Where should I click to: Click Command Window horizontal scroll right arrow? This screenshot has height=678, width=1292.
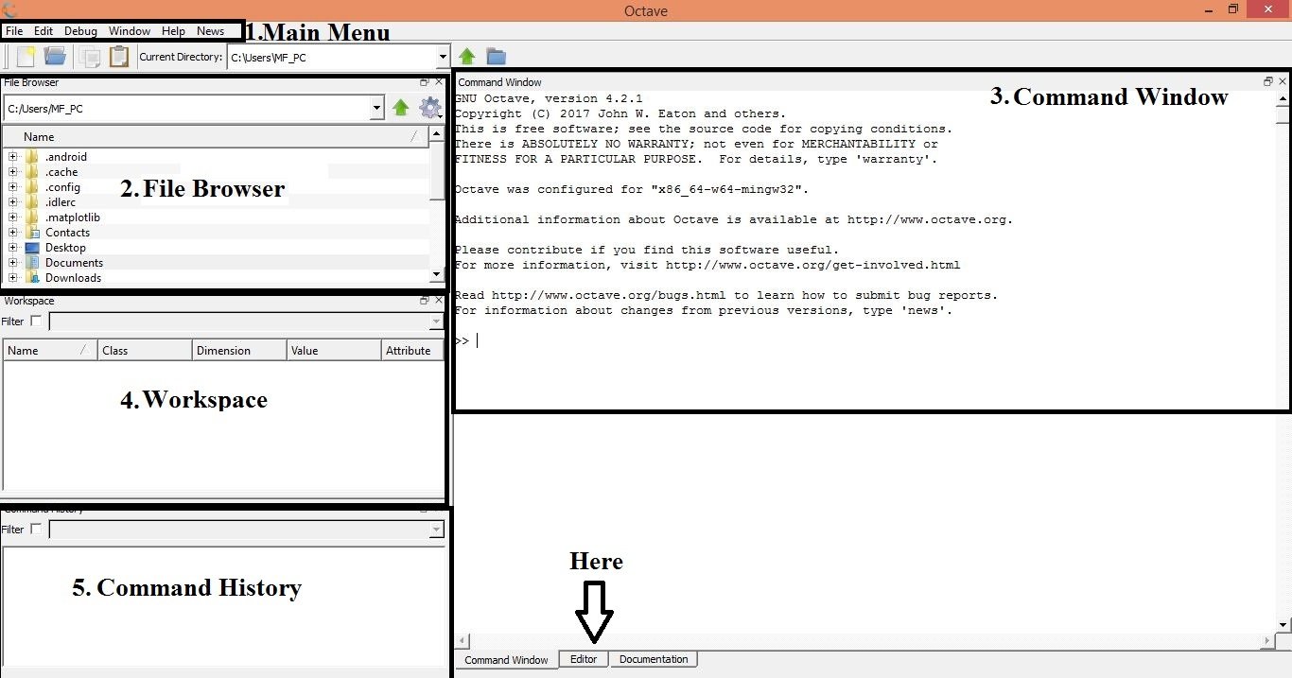coord(1267,641)
